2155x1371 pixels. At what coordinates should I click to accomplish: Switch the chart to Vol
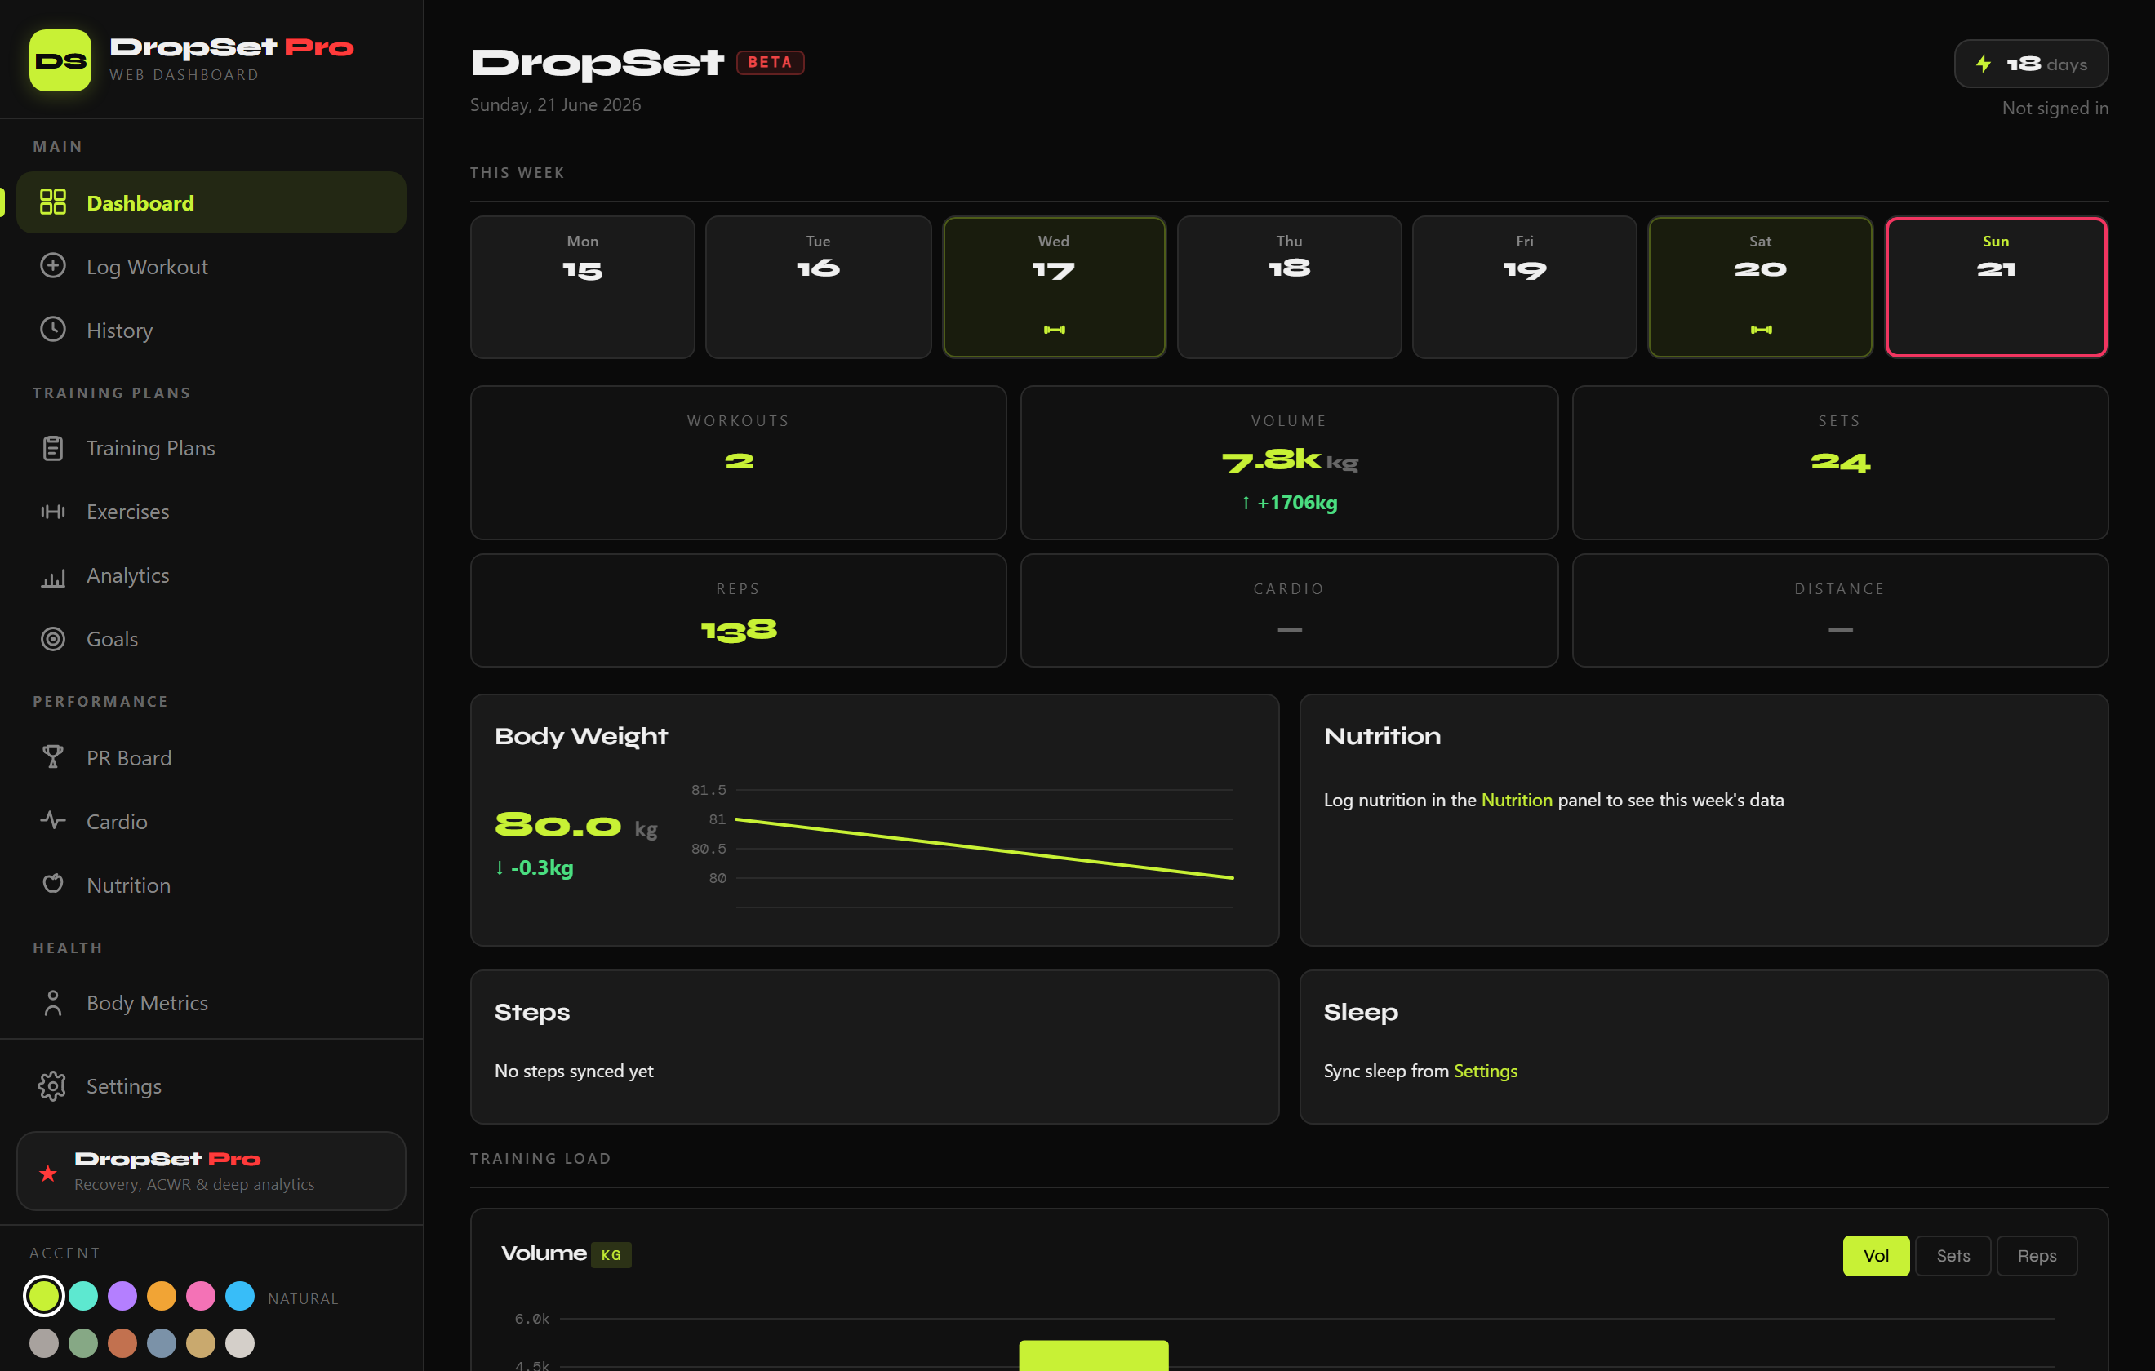[1876, 1256]
